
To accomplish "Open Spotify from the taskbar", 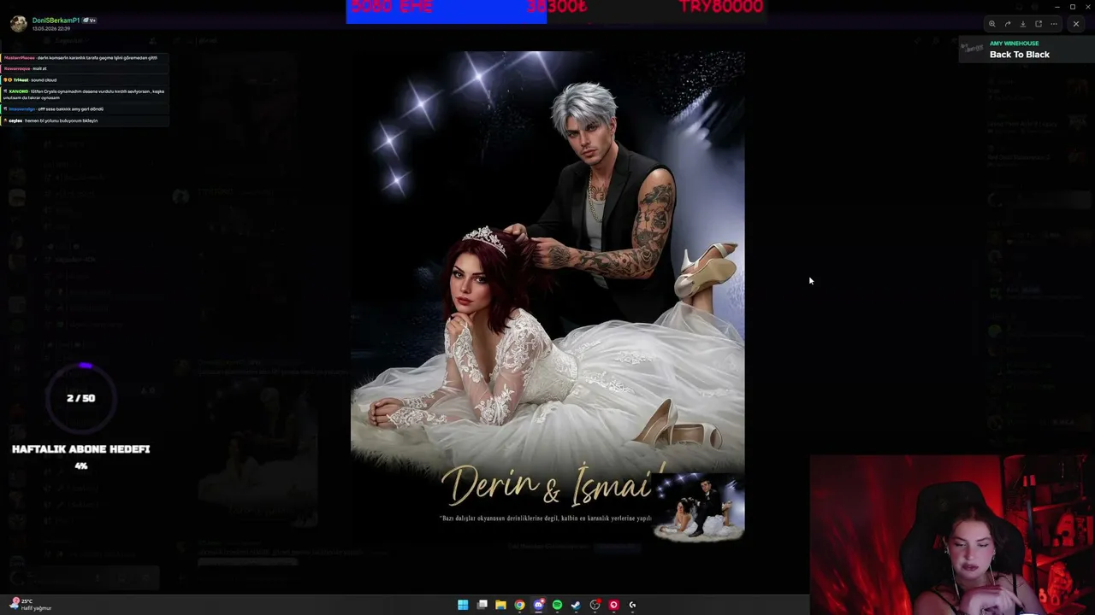I will coord(557,605).
